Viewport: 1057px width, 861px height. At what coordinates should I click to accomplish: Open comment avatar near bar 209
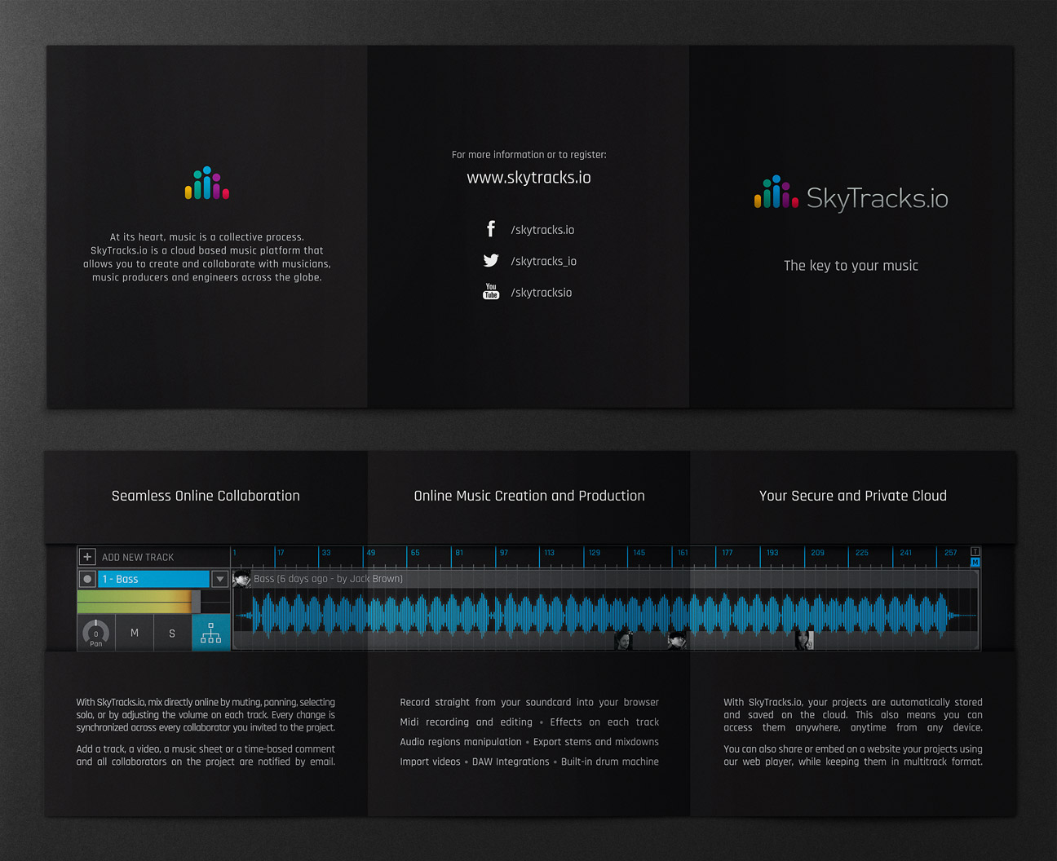coord(805,640)
